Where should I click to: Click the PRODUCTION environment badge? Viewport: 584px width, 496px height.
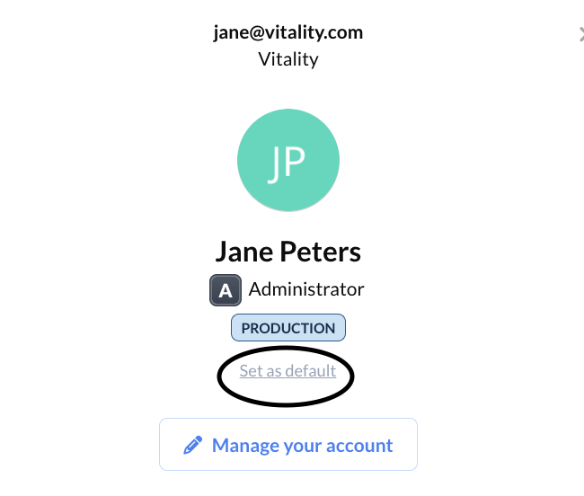[x=288, y=328]
